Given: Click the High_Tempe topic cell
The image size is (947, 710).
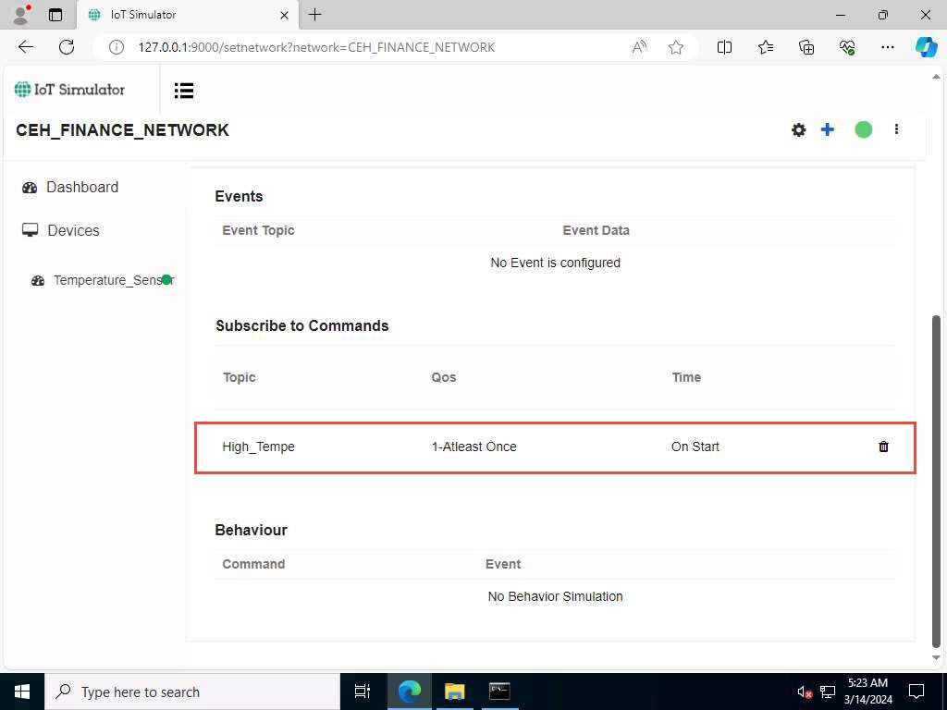Looking at the screenshot, I should [x=259, y=447].
